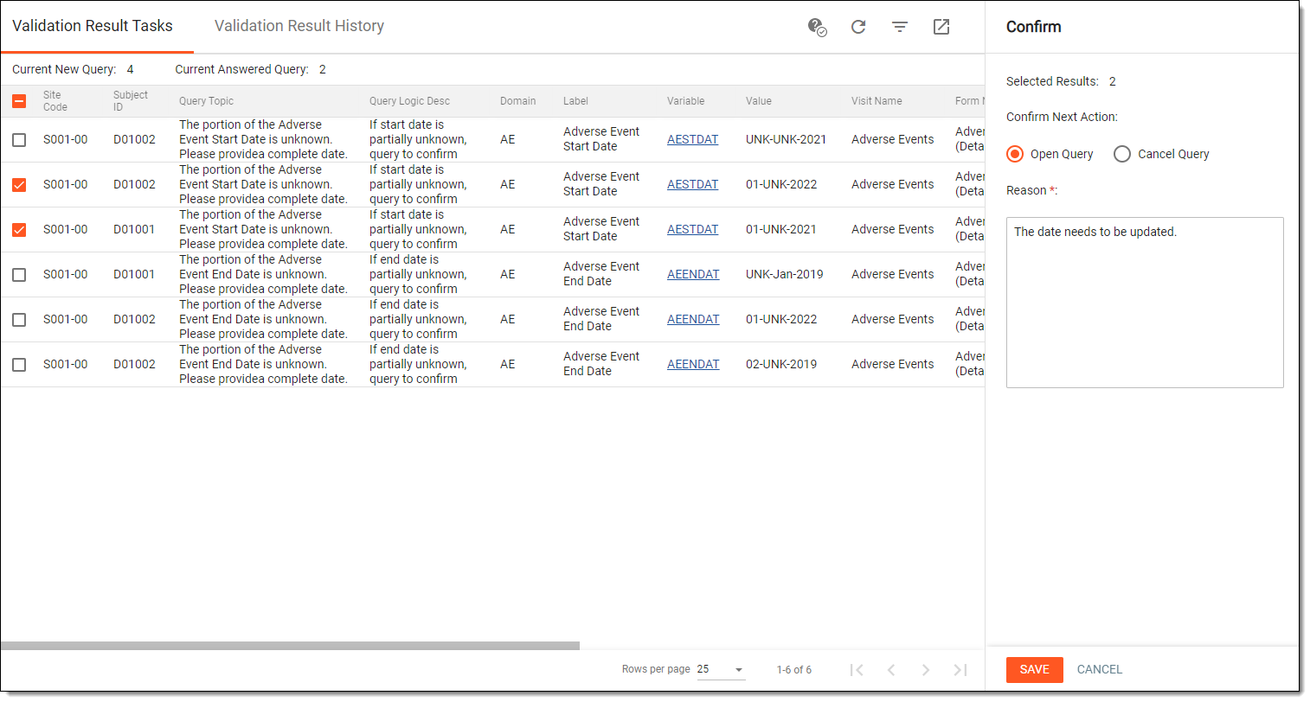Go to first page of results
1310x702 pixels.
pyautogui.click(x=857, y=670)
